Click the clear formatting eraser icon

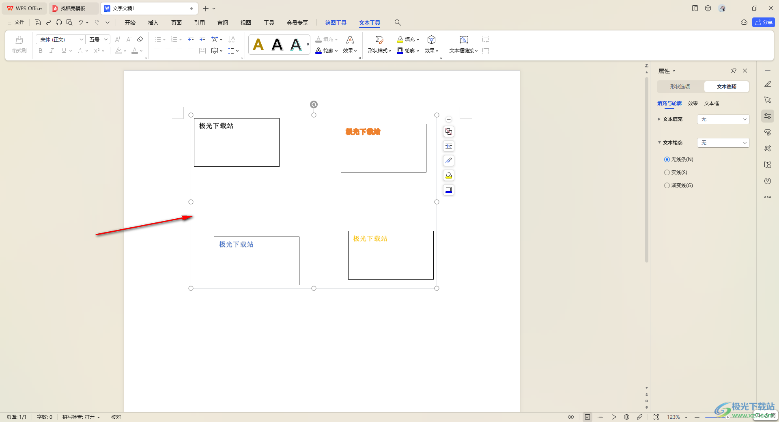(x=140, y=39)
